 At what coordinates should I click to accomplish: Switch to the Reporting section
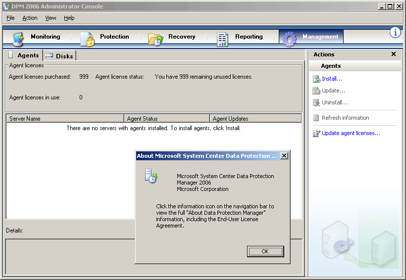point(249,37)
